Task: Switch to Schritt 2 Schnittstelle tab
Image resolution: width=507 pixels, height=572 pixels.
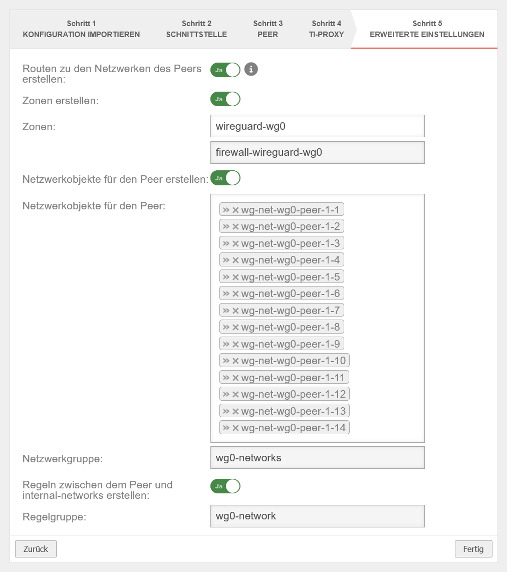Action: 196,29
